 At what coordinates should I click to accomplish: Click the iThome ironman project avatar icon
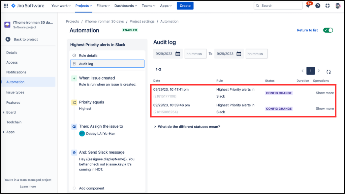(7, 24)
